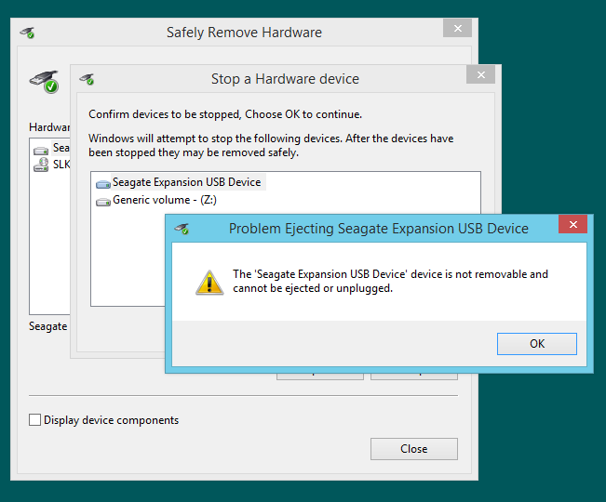Viewport: 606px width, 502px height.
Task: Click the error message text about not removable
Action: coord(390,282)
